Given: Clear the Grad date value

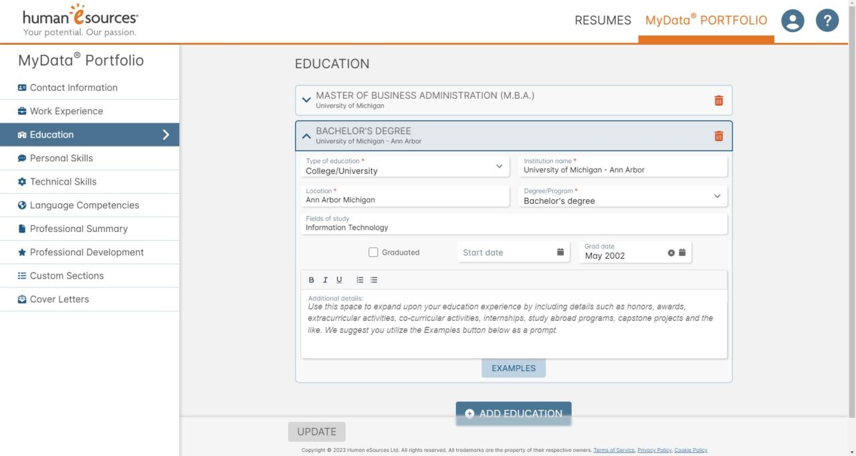Looking at the screenshot, I should pos(671,253).
